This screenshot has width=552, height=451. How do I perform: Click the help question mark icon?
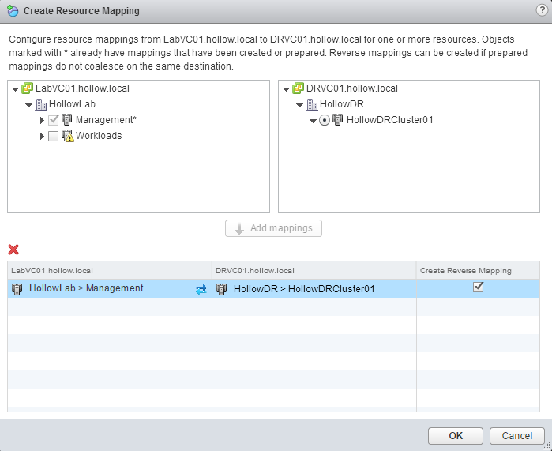(x=540, y=10)
